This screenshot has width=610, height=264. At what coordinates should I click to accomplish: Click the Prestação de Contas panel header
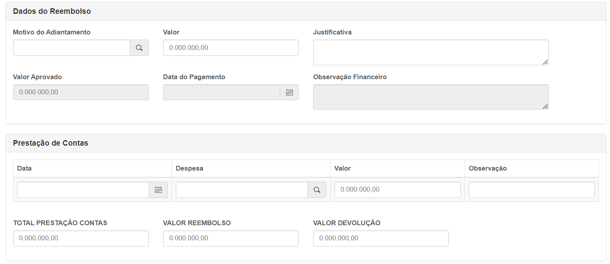click(x=306, y=143)
